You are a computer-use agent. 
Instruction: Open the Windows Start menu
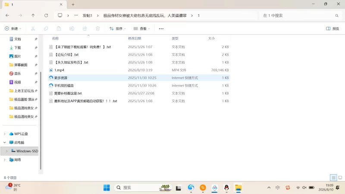(x=107, y=188)
